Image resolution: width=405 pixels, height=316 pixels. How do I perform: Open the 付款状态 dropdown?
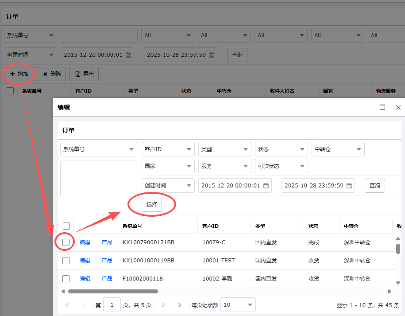[x=281, y=166]
